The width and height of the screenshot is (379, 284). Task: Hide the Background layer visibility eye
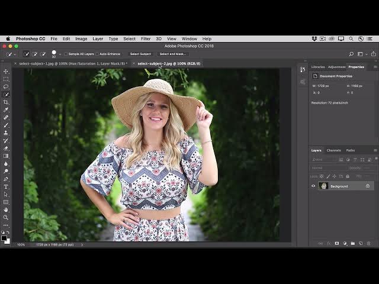coord(314,186)
